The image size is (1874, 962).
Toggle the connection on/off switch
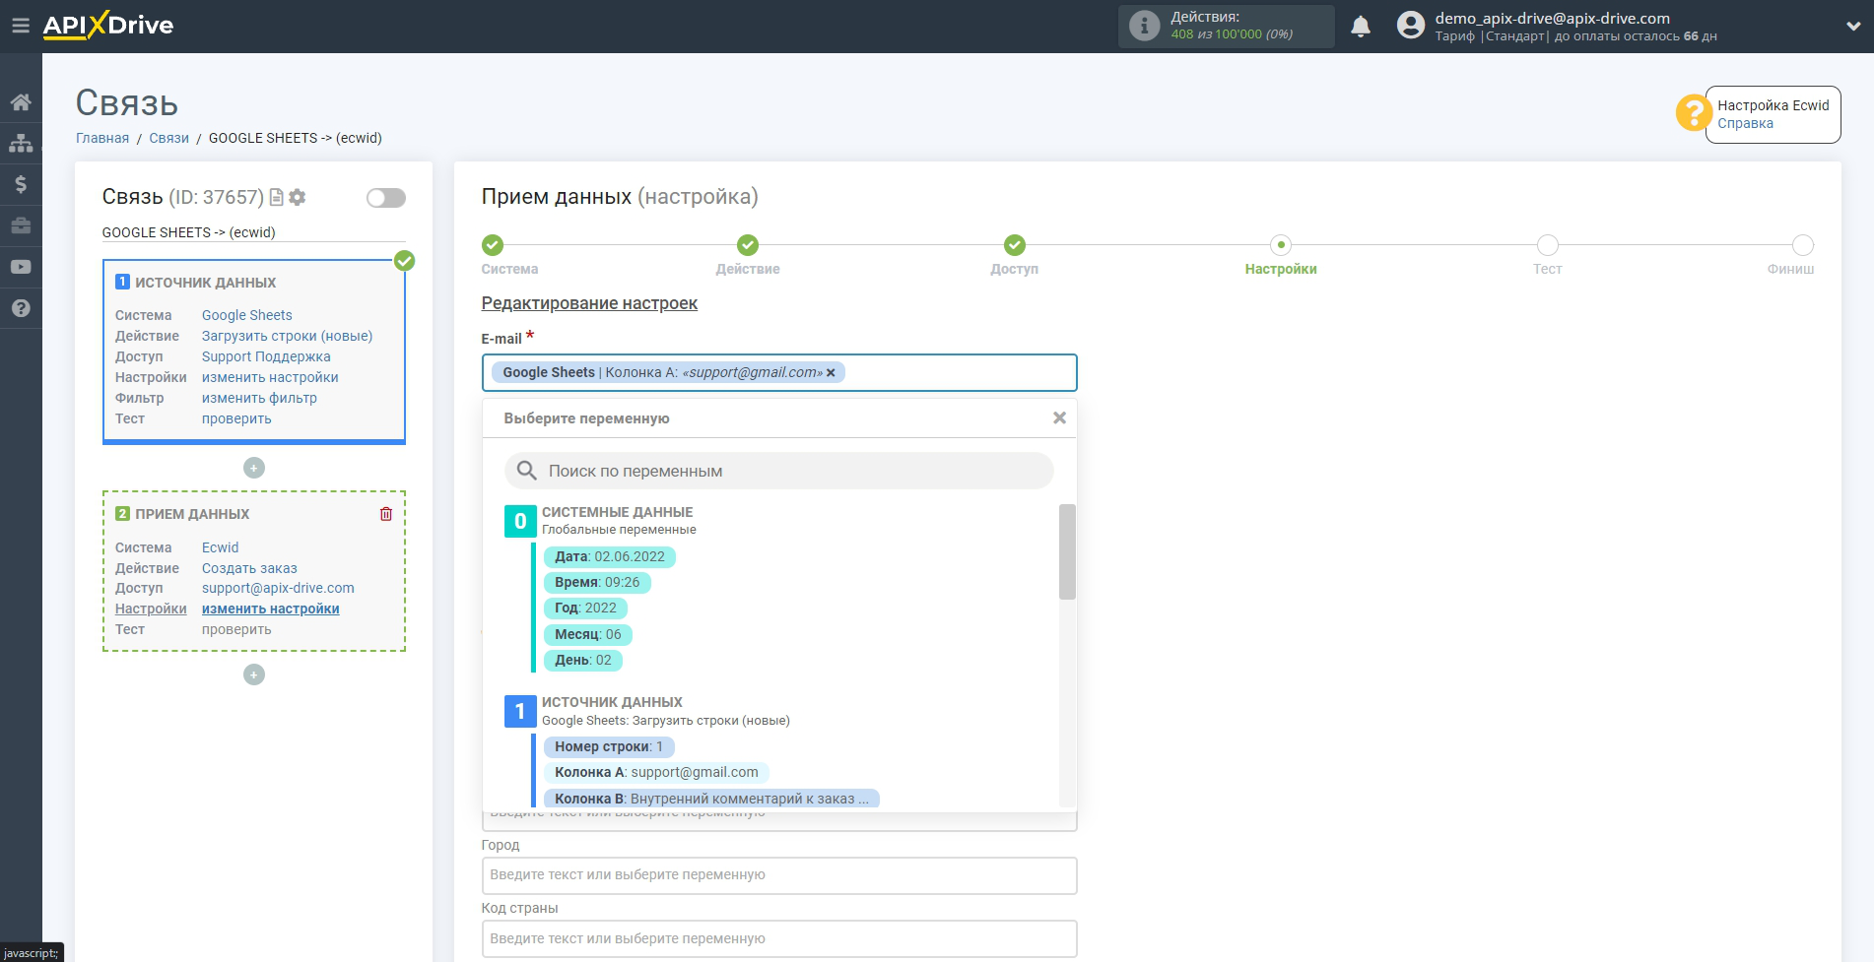[385, 198]
